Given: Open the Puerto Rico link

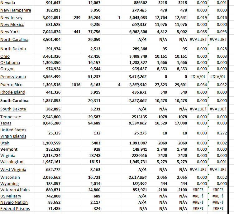Looking at the screenshot, I should [12, 85].
